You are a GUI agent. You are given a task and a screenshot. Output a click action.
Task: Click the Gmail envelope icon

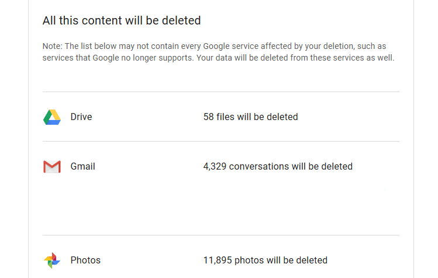pos(52,167)
